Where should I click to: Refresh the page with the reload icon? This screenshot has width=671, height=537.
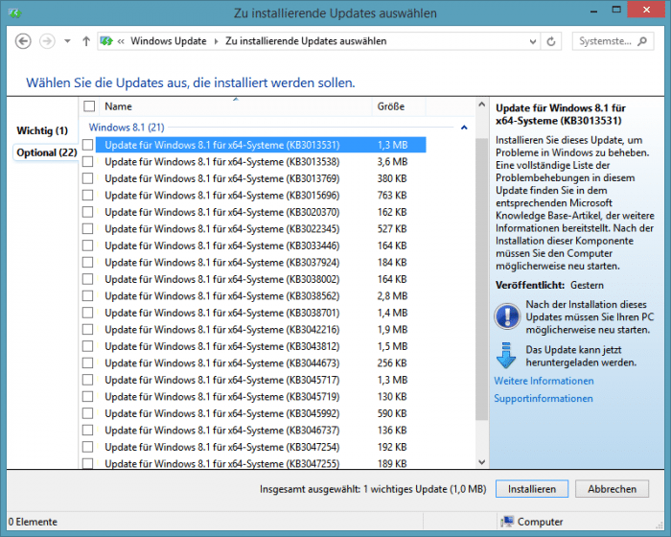point(551,41)
